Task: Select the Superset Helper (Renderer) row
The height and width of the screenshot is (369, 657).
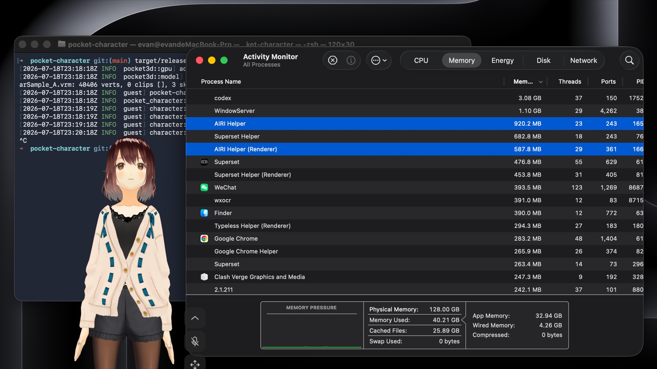Action: point(415,175)
